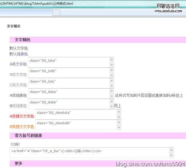This screenshot has height=168, width=186.
Task: Click scroll-down arrow in CP_a_fuc code textarea
Action: pyautogui.click(x=172, y=155)
